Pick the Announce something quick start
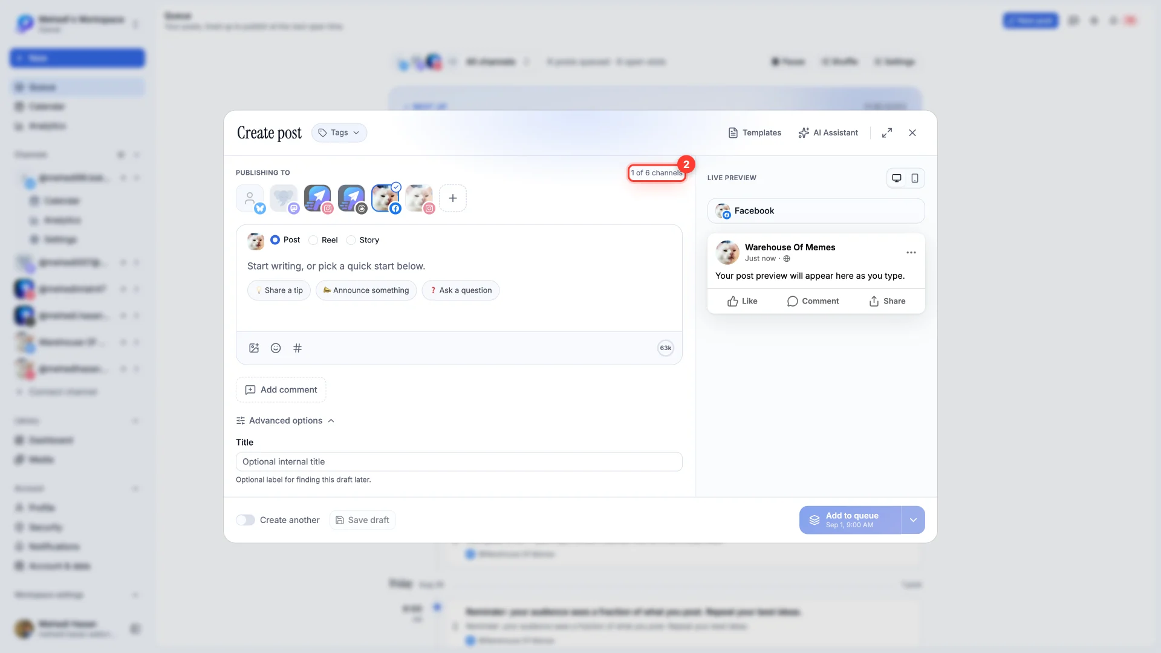 pos(366,290)
